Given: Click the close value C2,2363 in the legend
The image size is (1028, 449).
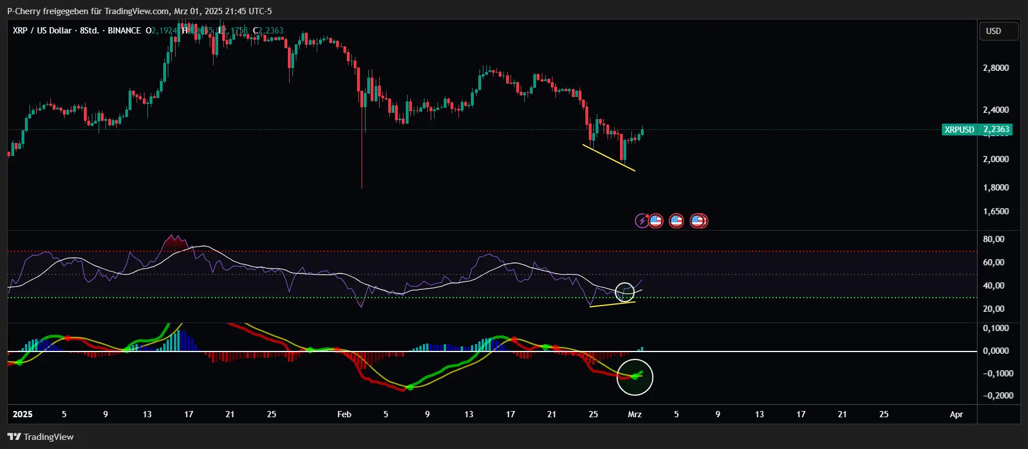Looking at the screenshot, I should pos(268,31).
